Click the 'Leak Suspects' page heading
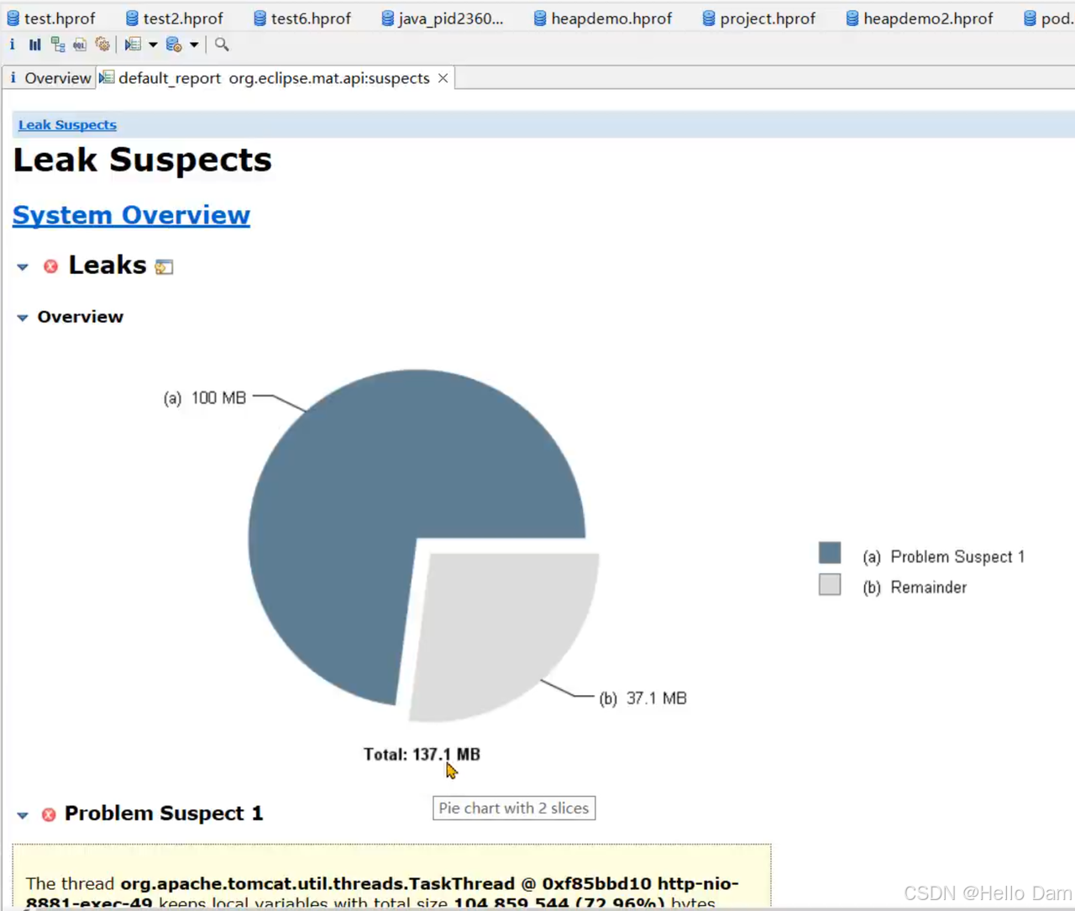The image size is (1075, 911). [143, 160]
